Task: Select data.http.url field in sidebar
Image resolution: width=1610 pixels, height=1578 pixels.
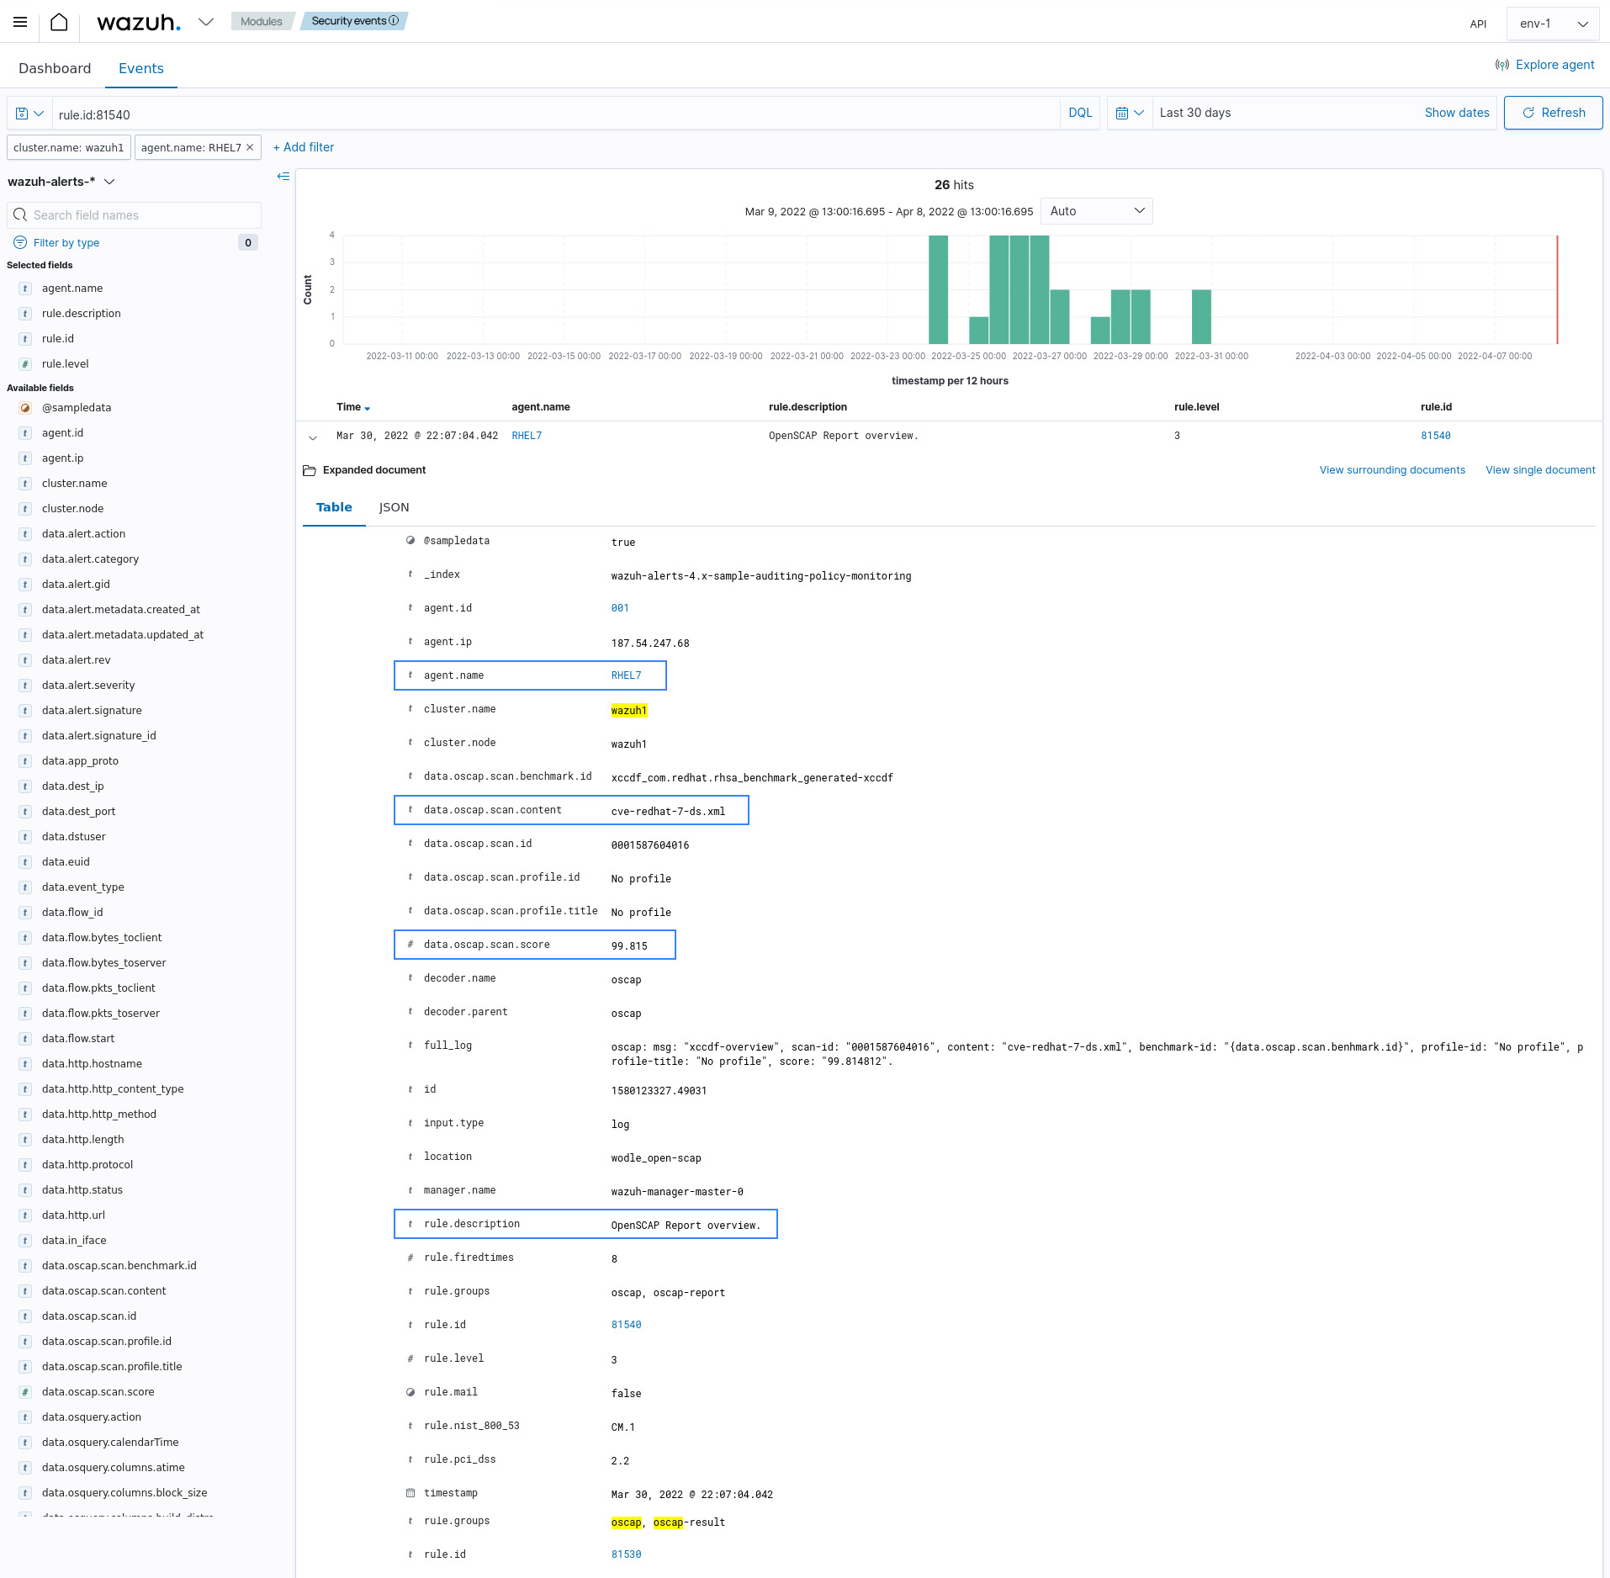Action: [73, 1215]
